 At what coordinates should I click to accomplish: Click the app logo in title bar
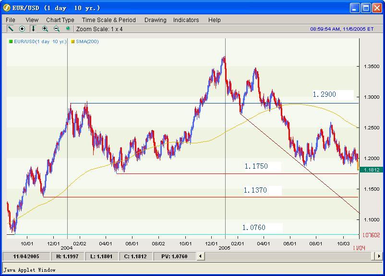(6, 8)
